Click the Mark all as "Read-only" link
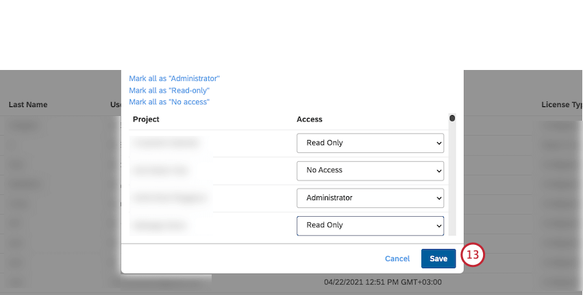 (169, 91)
